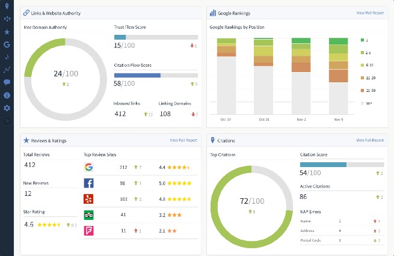The image size is (394, 256).
Task: Toggle legend entry for positions 21-50
Action: coord(368,91)
